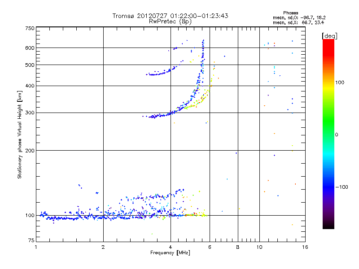Click the x-axis '4' tick label

[171, 247]
